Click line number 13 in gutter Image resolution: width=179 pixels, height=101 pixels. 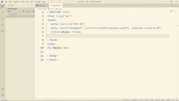point(42,60)
